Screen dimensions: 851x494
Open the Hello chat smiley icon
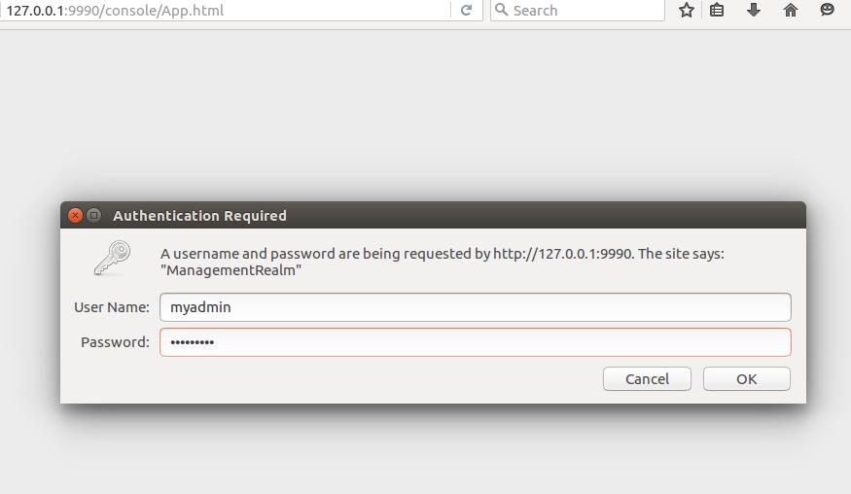pos(827,10)
